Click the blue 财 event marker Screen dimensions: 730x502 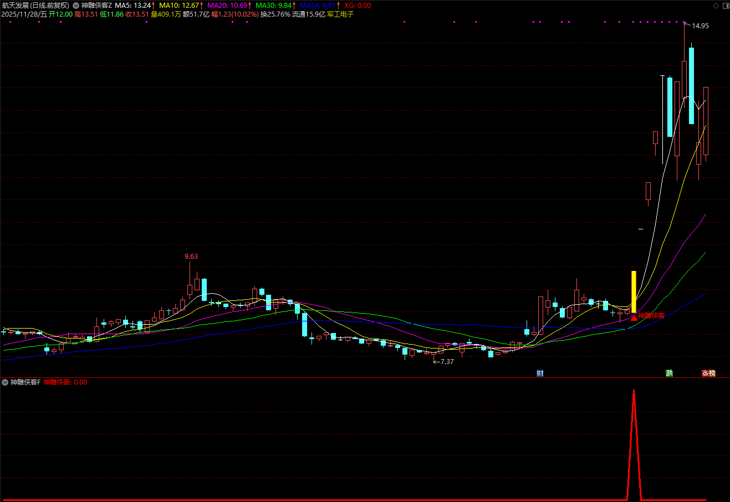540,373
